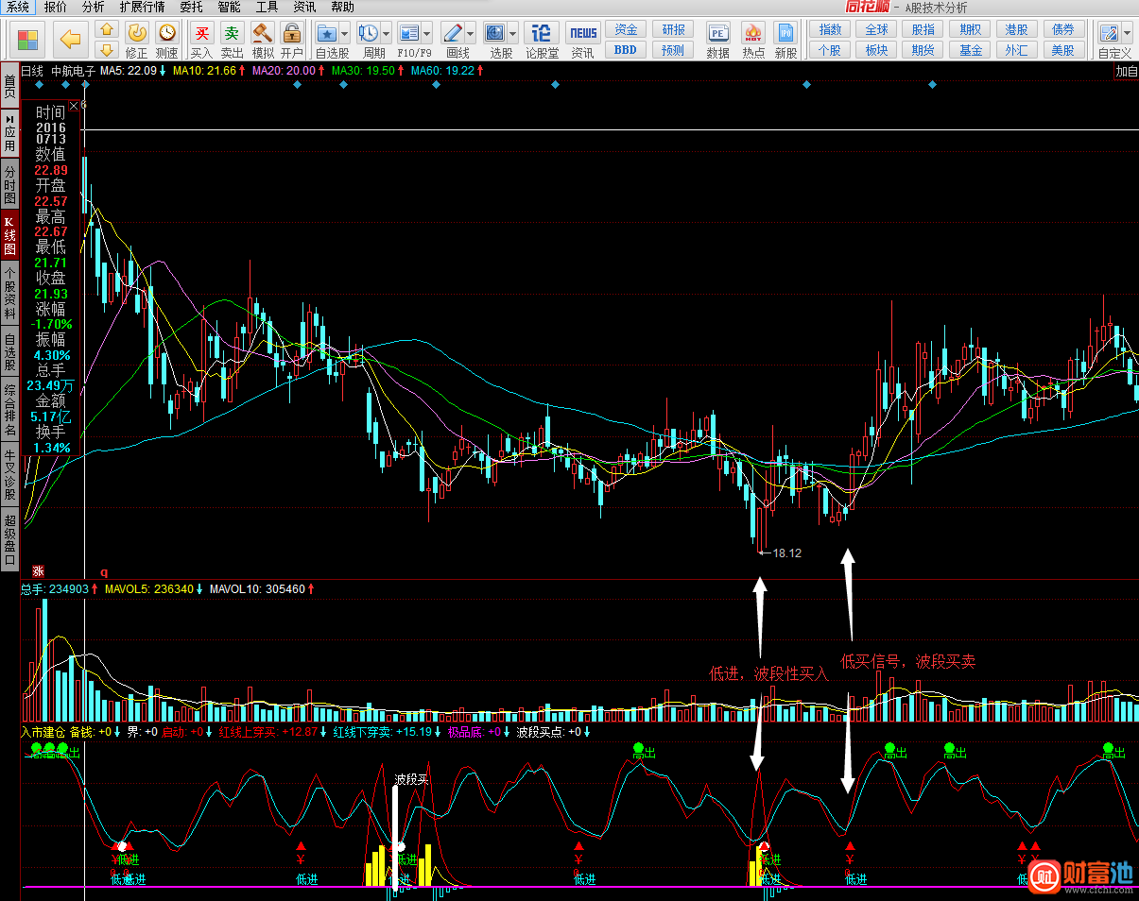Open the 报价 menu
This screenshot has width=1139, height=901.
tap(56, 7)
